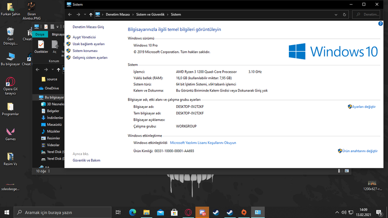Click Back arrow in Sistem window

pos(70,15)
